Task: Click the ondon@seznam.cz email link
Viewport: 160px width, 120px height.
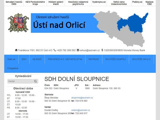Action: [x=81, y=110]
